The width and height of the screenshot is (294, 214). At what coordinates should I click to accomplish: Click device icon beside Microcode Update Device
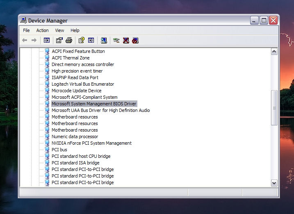(x=47, y=91)
